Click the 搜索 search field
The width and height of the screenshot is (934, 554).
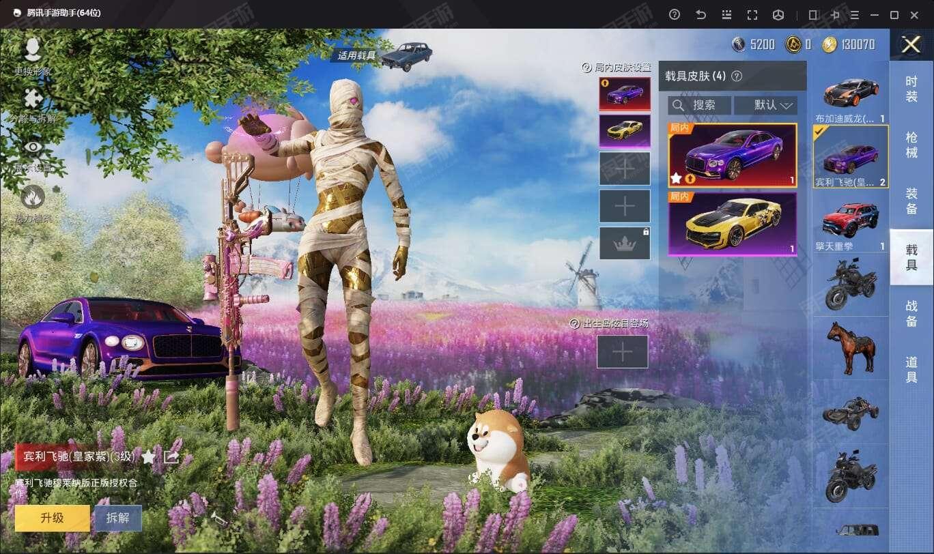(699, 105)
